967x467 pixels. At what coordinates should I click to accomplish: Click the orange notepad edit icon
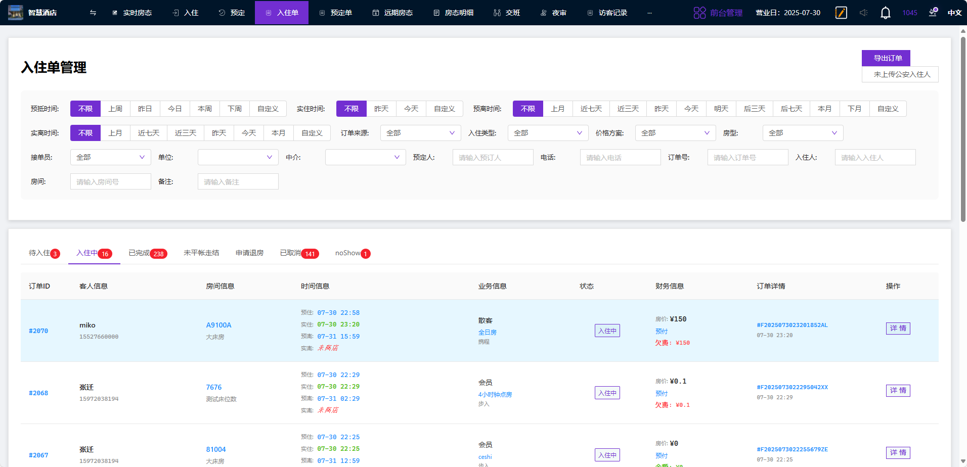(841, 13)
